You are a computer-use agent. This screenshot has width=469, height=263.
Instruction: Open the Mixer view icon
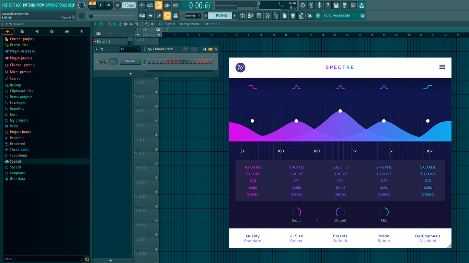click(267, 15)
